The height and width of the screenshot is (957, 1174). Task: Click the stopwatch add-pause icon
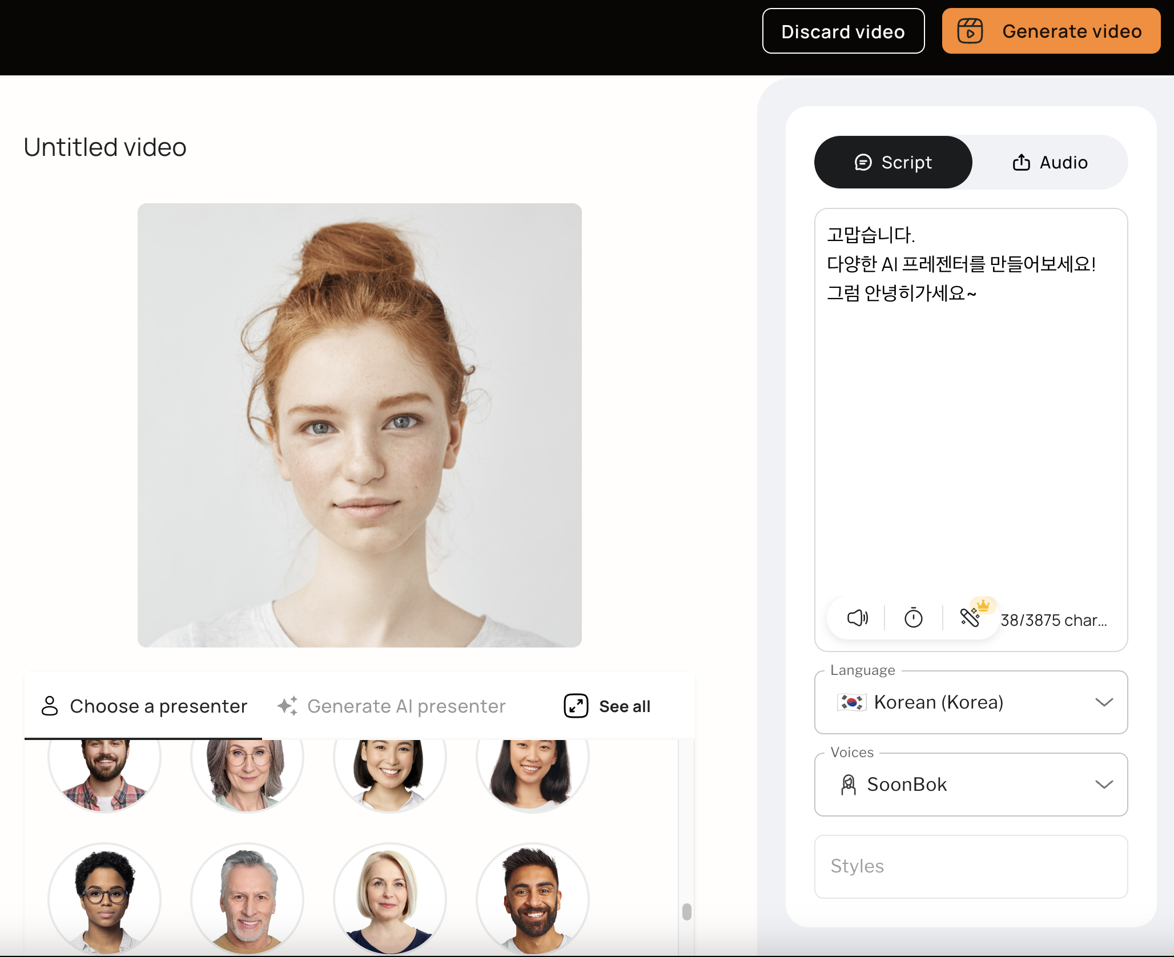[913, 618]
